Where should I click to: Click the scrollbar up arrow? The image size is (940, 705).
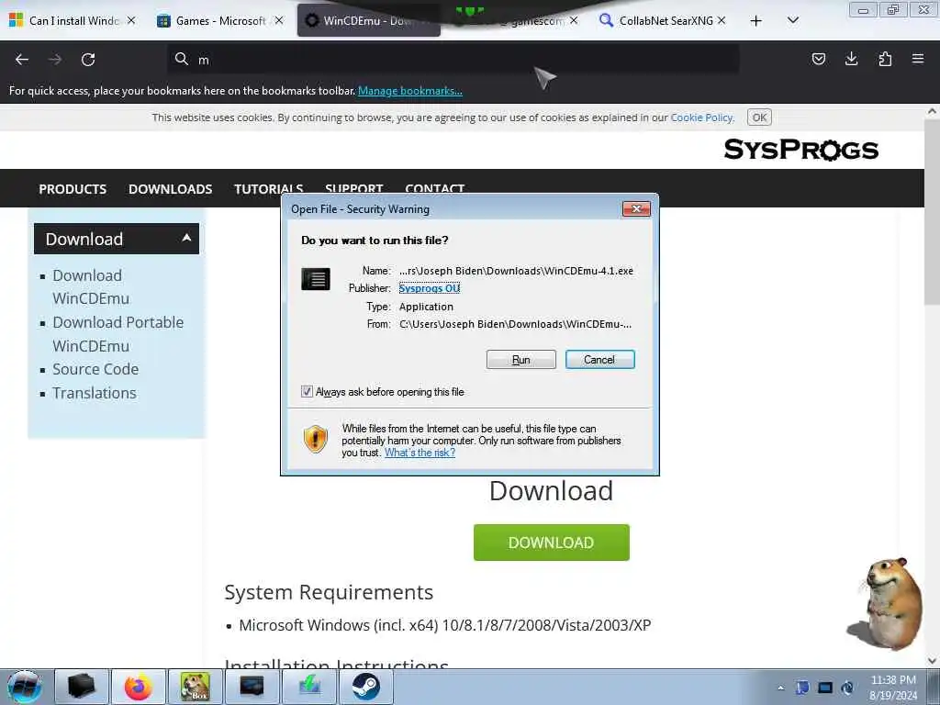[x=932, y=111]
